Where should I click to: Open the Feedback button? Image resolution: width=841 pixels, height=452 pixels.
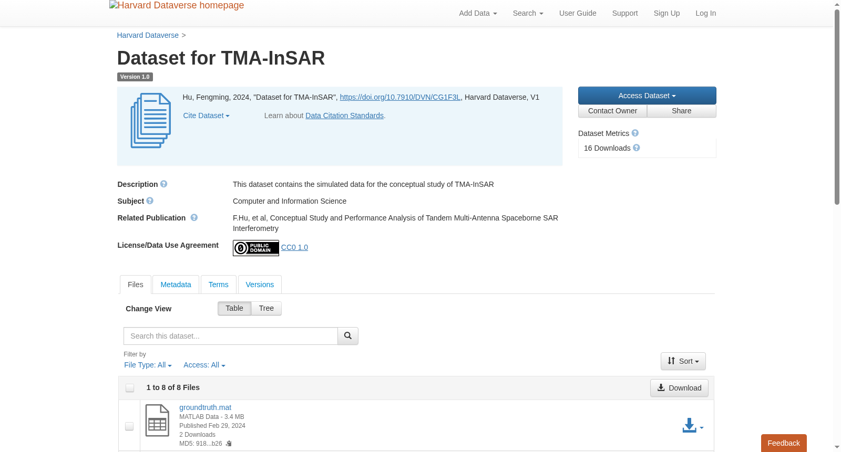tap(784, 443)
